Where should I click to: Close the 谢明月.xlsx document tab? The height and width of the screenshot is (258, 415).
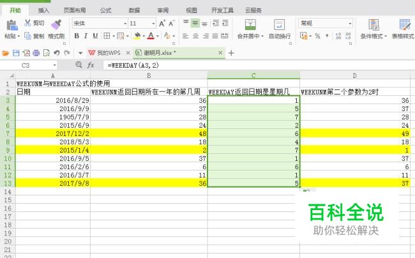(220, 53)
